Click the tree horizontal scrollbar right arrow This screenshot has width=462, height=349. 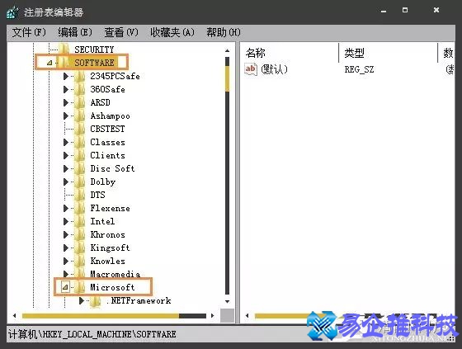coord(213,316)
